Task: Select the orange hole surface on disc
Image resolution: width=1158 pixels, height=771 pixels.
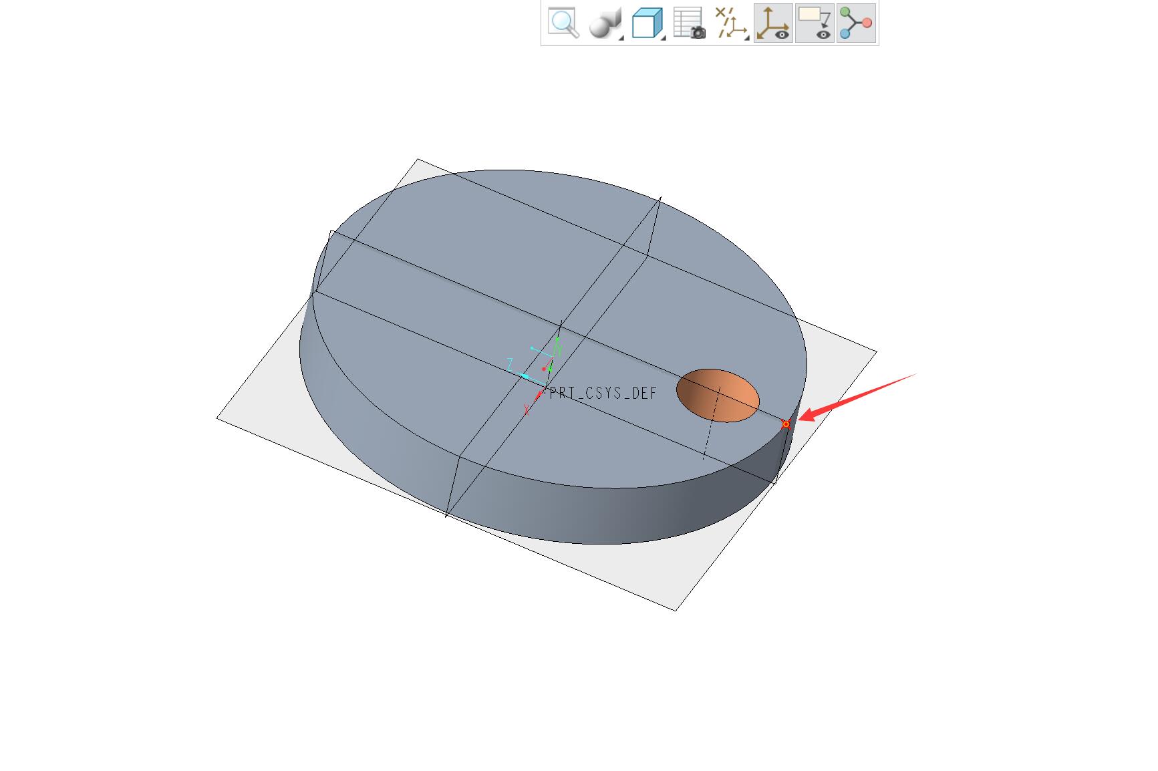Action: point(718,396)
